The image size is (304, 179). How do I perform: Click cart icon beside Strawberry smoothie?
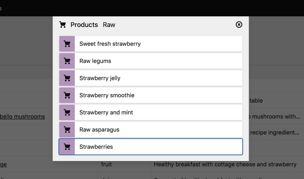click(67, 95)
